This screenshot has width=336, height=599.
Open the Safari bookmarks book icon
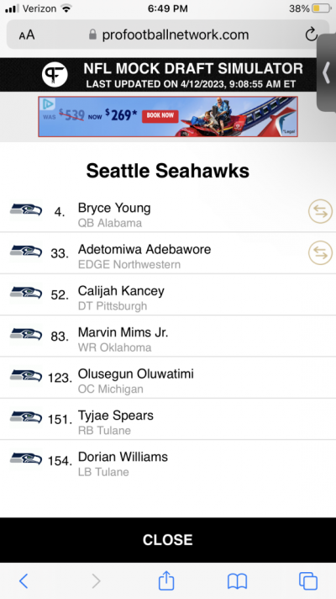pos(237,582)
